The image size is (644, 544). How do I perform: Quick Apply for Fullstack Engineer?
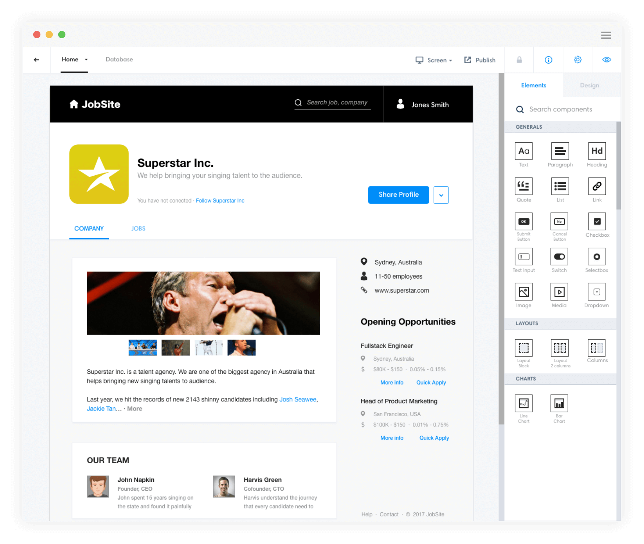[x=431, y=383]
